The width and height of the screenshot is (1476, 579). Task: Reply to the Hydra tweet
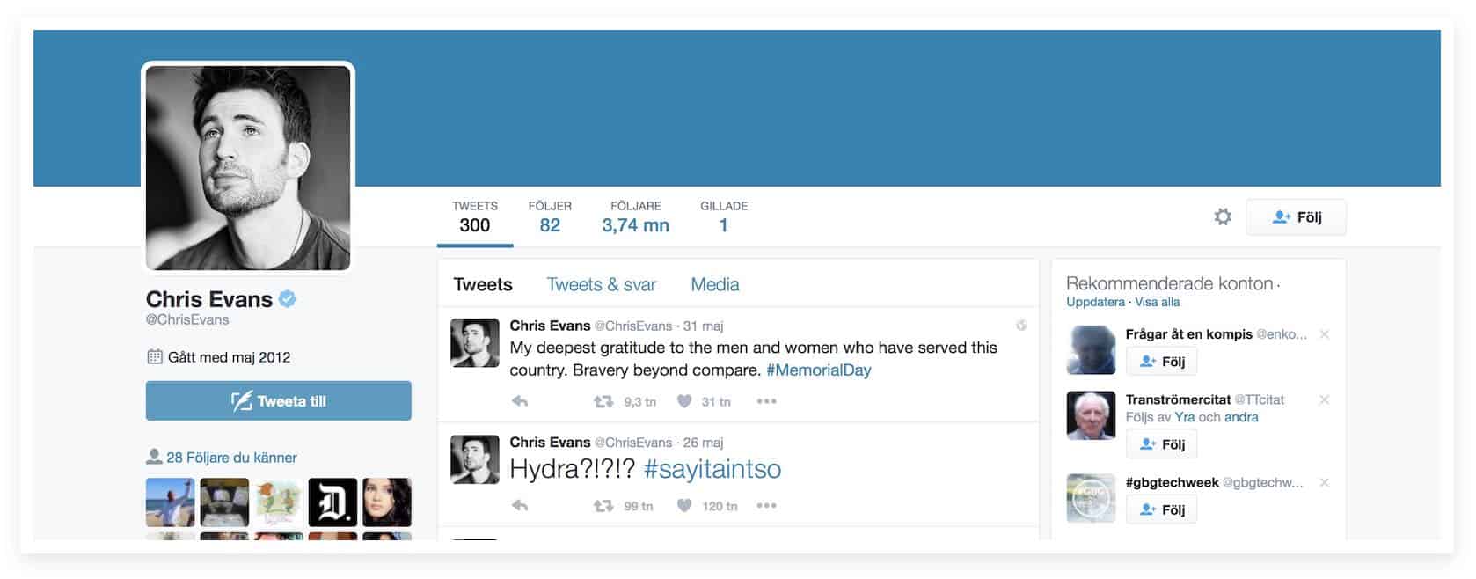click(x=520, y=506)
